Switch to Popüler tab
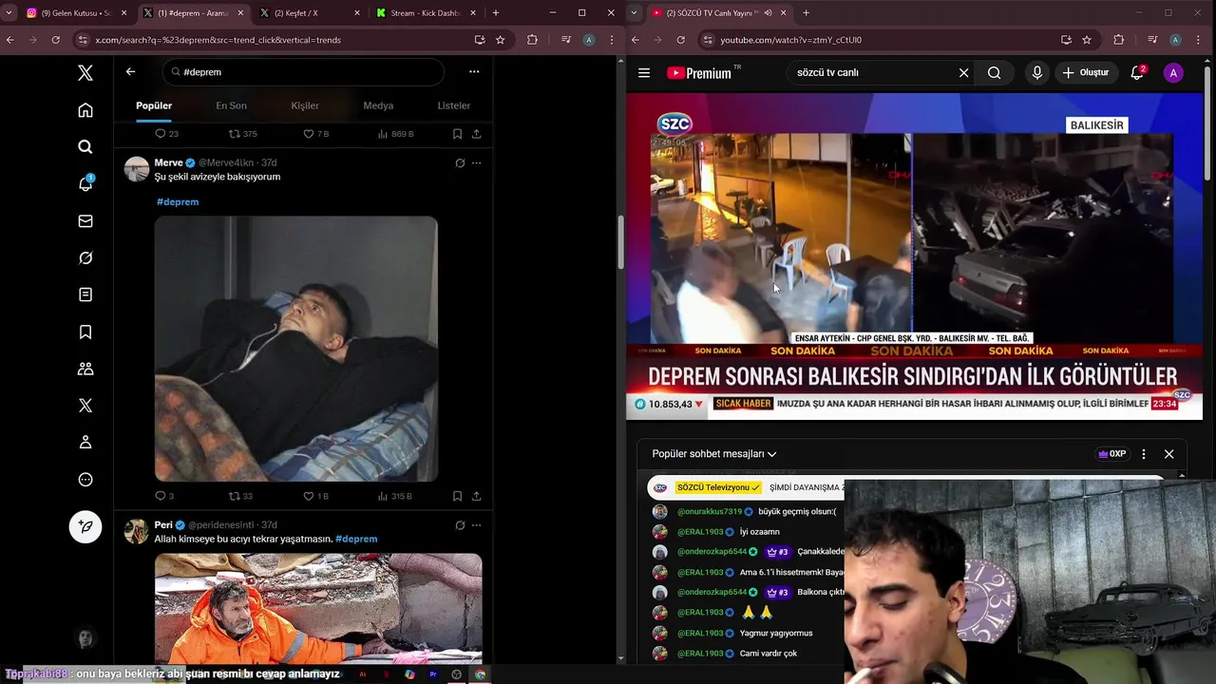 point(154,105)
